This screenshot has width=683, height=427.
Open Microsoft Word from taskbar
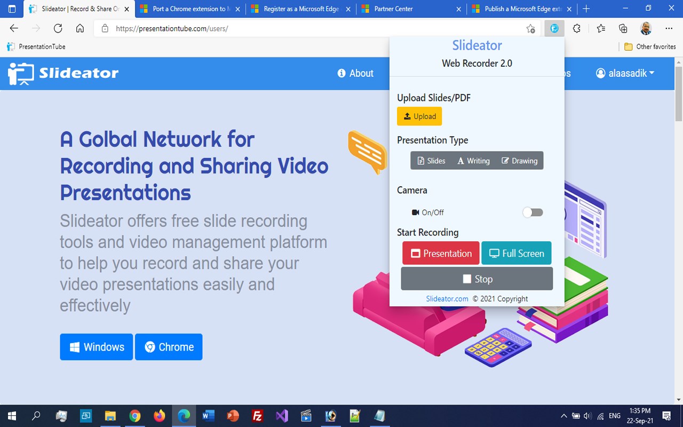pos(208,416)
